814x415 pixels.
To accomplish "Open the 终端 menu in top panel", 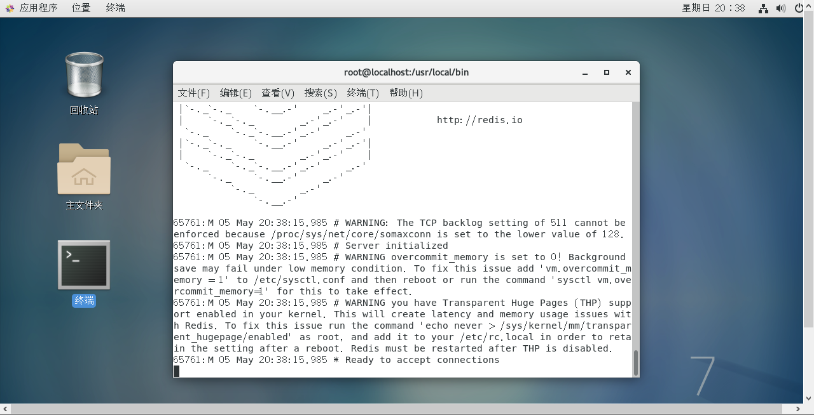I will pos(115,8).
